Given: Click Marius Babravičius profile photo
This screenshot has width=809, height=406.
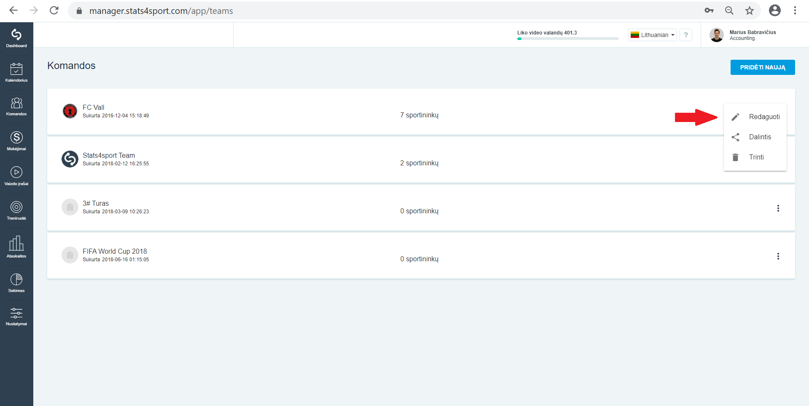Looking at the screenshot, I should point(716,35).
